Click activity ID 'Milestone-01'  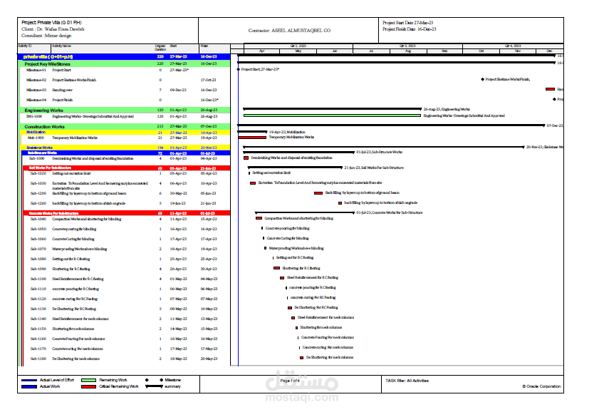[x=36, y=70]
